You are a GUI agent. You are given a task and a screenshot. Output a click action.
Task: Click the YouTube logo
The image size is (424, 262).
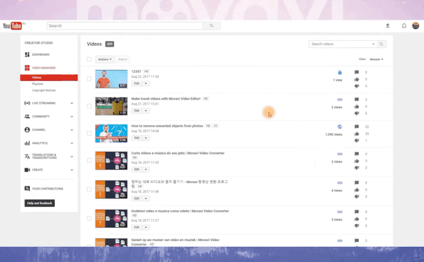12,26
